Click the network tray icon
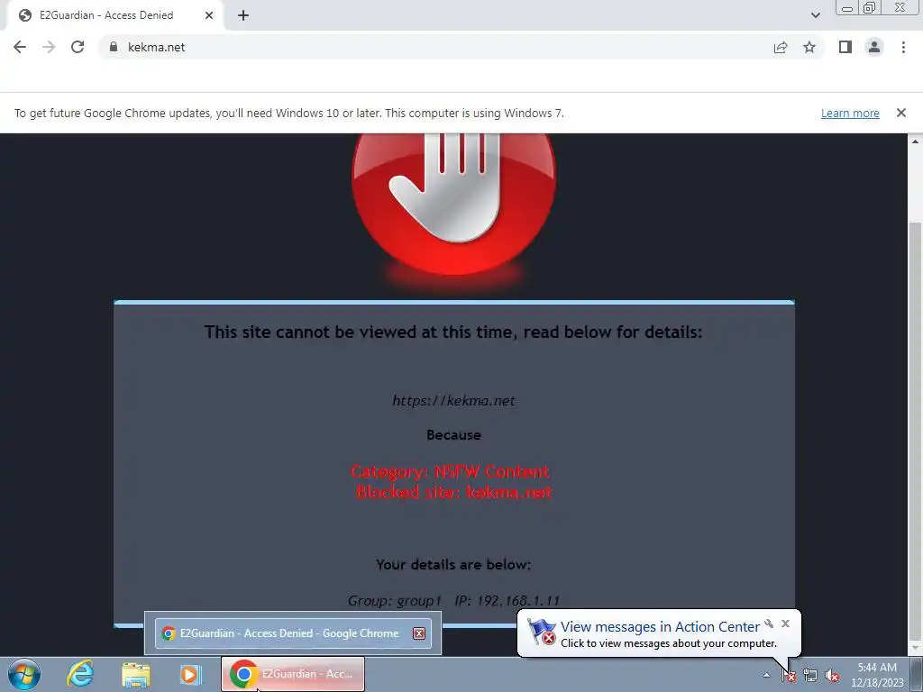Screen dimensions: 923x692 pyautogui.click(x=810, y=676)
